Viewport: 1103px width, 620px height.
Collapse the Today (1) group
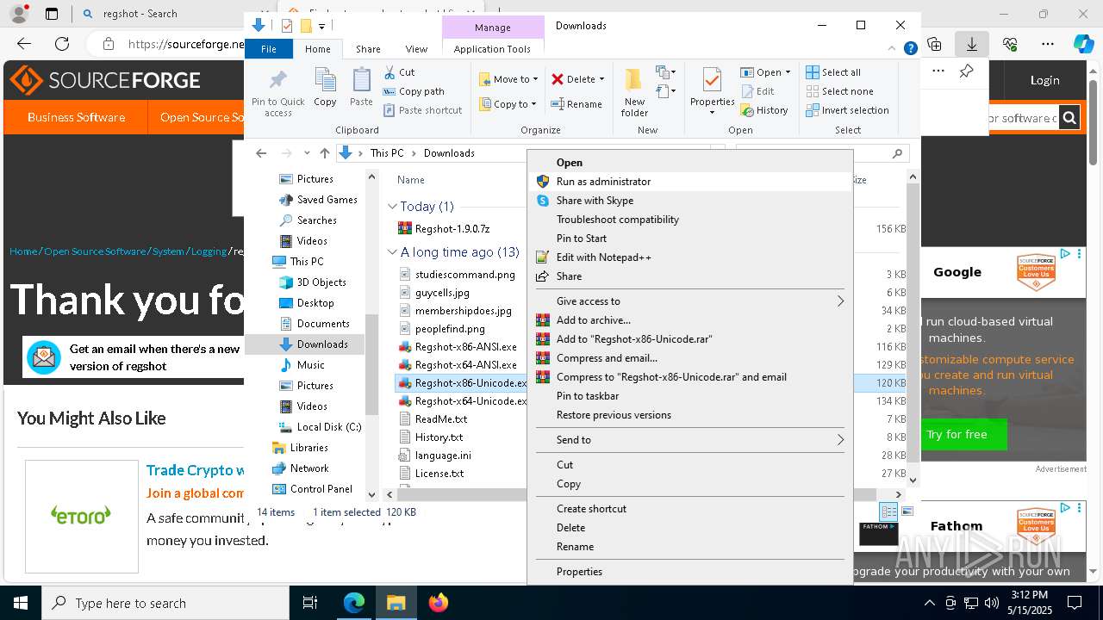[392, 207]
